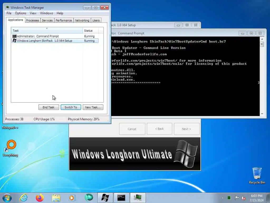Close the Command Prompt window

point(260,33)
